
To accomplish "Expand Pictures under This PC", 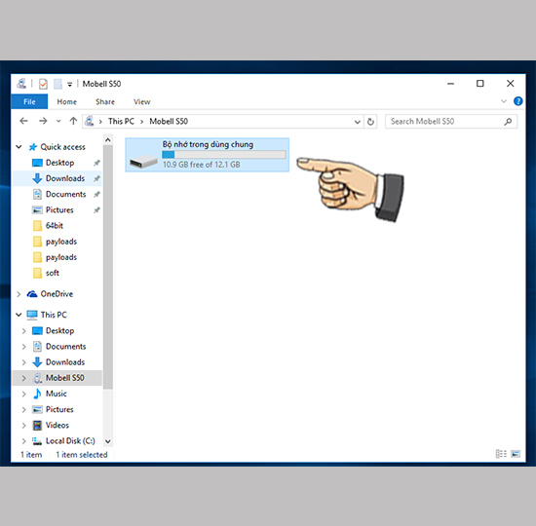I will (x=24, y=409).
